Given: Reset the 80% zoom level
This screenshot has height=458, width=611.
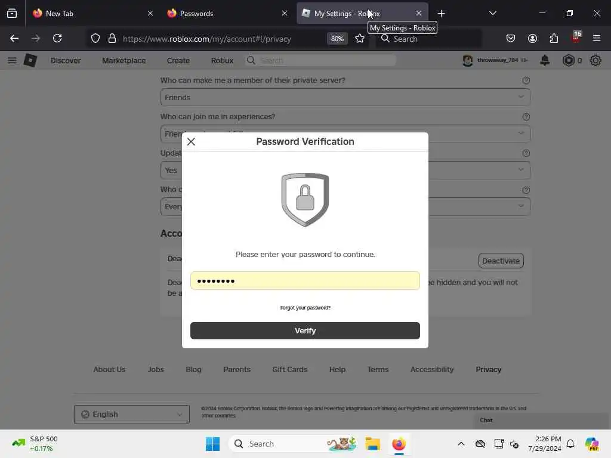Looking at the screenshot, I should pos(337,39).
